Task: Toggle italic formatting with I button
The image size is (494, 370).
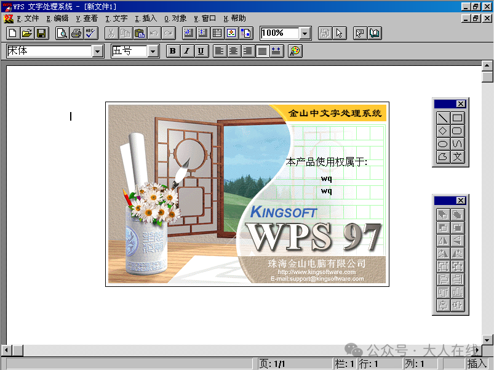Action: point(187,51)
